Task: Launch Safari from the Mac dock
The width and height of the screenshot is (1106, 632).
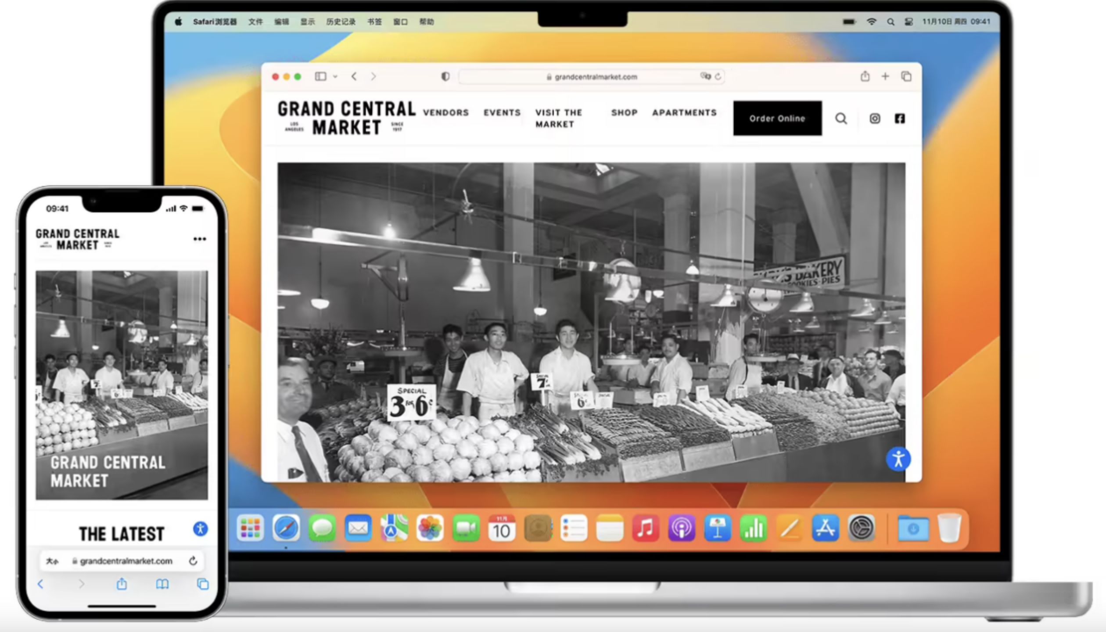Action: [x=286, y=528]
